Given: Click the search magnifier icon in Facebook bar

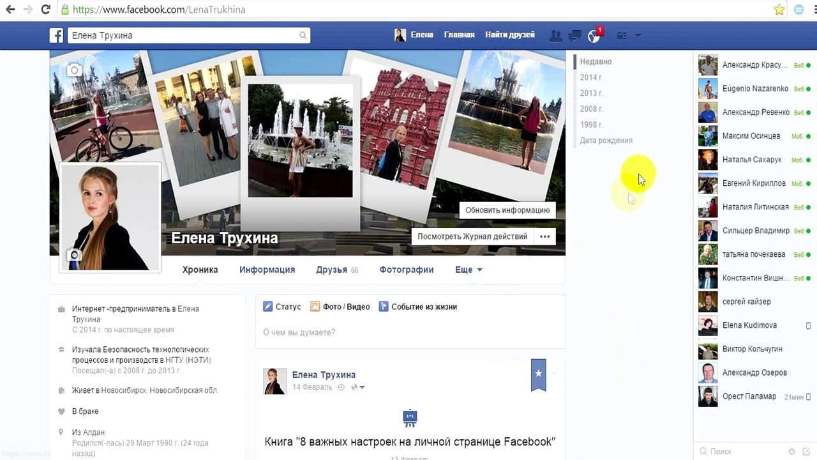Looking at the screenshot, I should click(x=303, y=35).
